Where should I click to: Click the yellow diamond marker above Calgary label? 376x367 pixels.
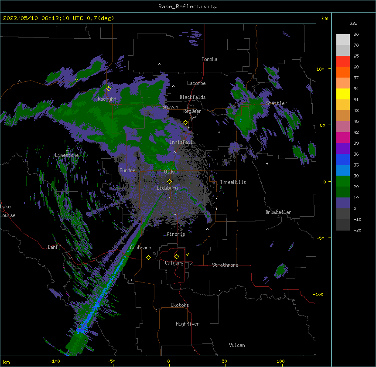pos(177,257)
